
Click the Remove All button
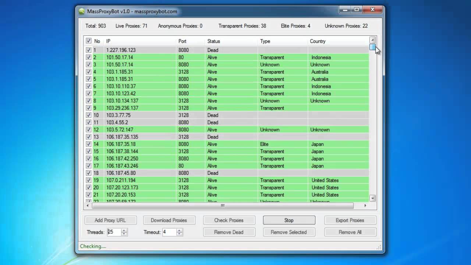[x=350, y=232]
